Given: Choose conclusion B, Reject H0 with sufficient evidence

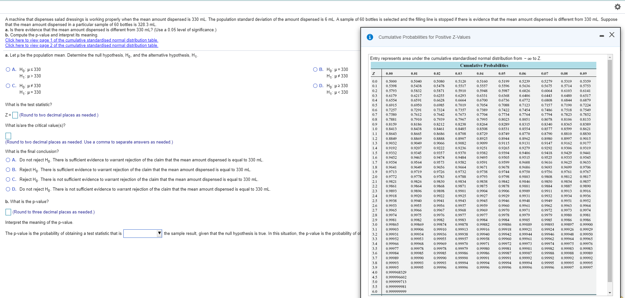Looking at the screenshot, I should (x=7, y=169).
